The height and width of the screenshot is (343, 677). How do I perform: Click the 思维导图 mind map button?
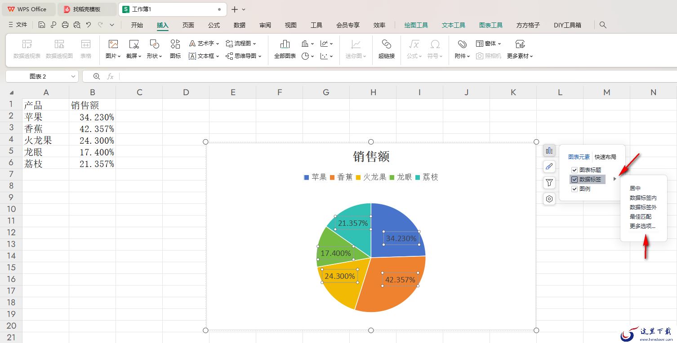pos(244,56)
